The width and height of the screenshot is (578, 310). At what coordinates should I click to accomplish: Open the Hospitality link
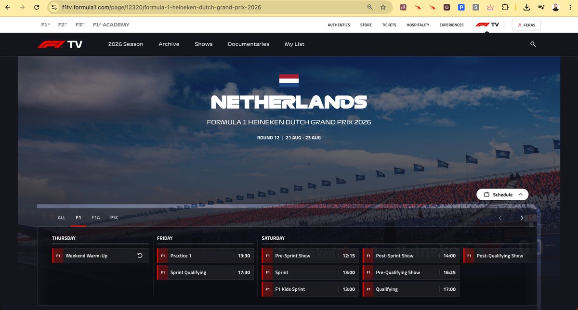418,25
